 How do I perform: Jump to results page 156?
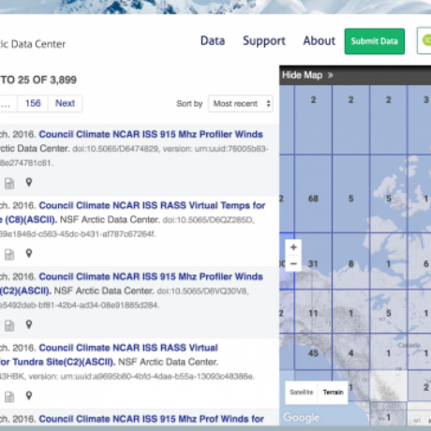click(x=33, y=103)
